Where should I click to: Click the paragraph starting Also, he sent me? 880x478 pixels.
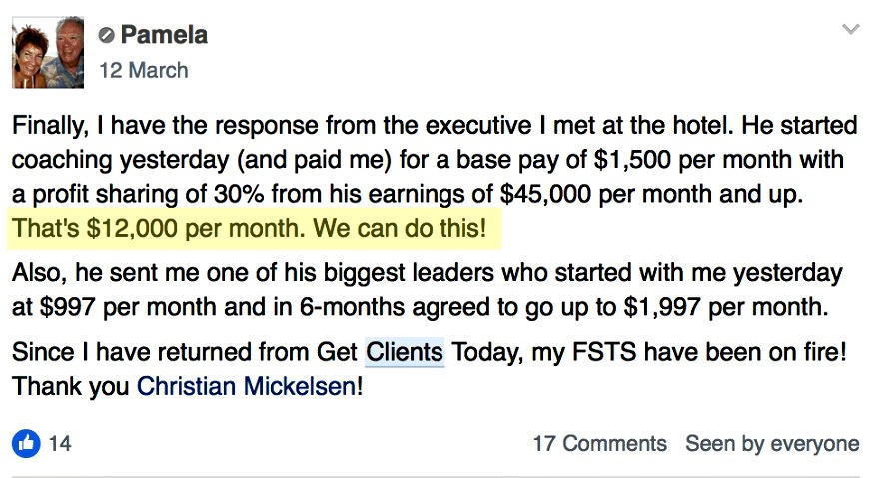pyautogui.click(x=428, y=290)
